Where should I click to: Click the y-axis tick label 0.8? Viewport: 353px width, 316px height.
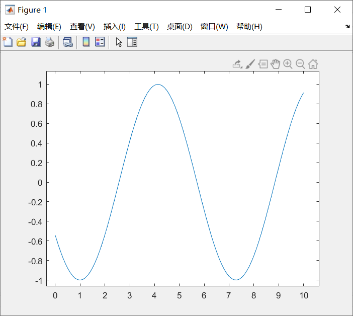[37, 104]
